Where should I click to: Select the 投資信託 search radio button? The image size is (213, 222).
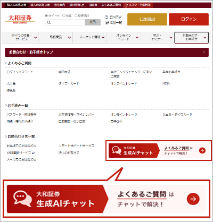(76, 15)
